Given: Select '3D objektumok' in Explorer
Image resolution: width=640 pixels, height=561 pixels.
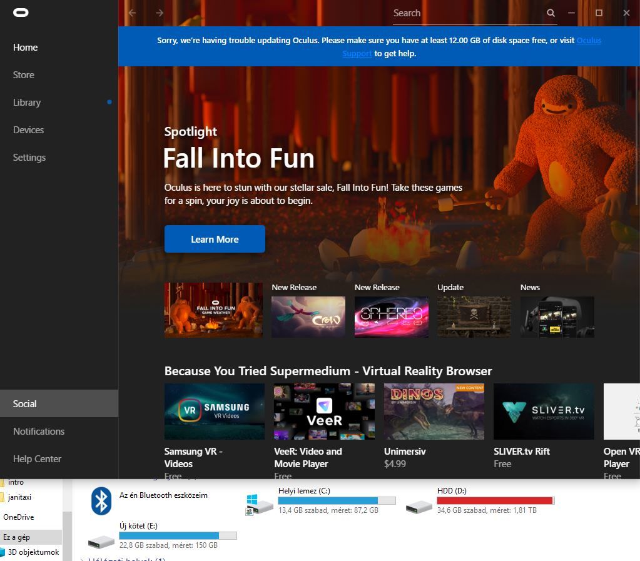Looking at the screenshot, I should [x=33, y=552].
